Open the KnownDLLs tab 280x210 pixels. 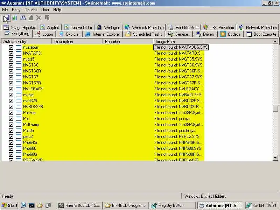(78, 28)
